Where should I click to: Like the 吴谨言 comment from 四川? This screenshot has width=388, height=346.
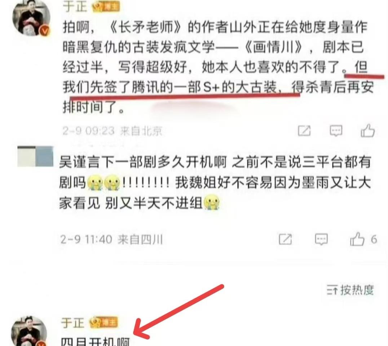(357, 239)
